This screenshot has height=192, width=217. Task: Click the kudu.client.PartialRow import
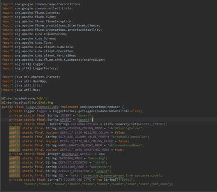click(x=39, y=55)
